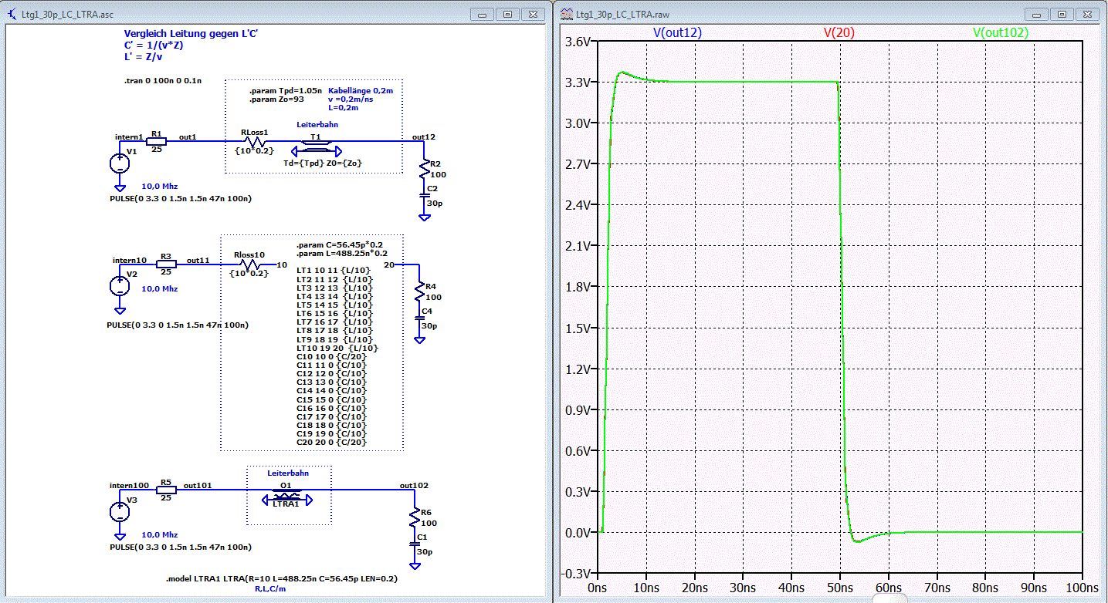Maximize the Ltg1_30p_LC_LTRA.asc schematic window
This screenshot has width=1108, height=603.
(508, 14)
